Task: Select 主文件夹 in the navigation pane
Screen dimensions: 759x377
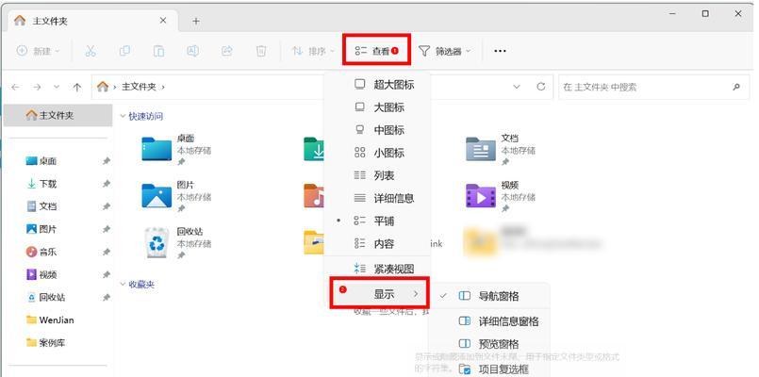Action: pos(58,116)
